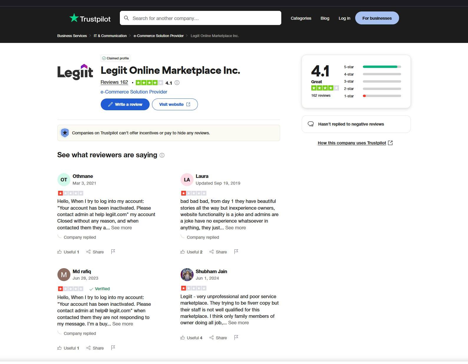
Task: Click the For businesses button
Action: [x=377, y=18]
